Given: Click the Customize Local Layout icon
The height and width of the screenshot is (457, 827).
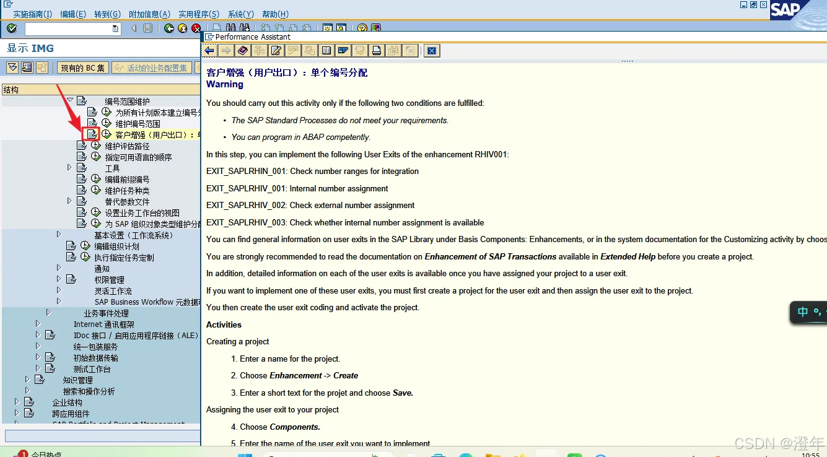Looking at the screenshot, I should (375, 28).
